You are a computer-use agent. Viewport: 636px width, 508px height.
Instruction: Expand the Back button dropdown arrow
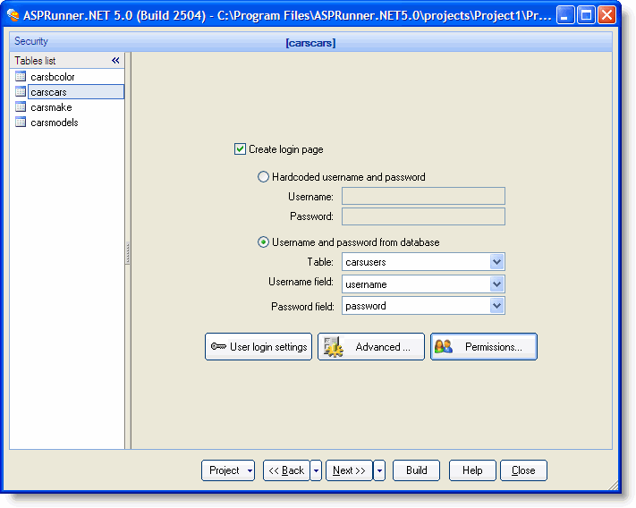[316, 470]
